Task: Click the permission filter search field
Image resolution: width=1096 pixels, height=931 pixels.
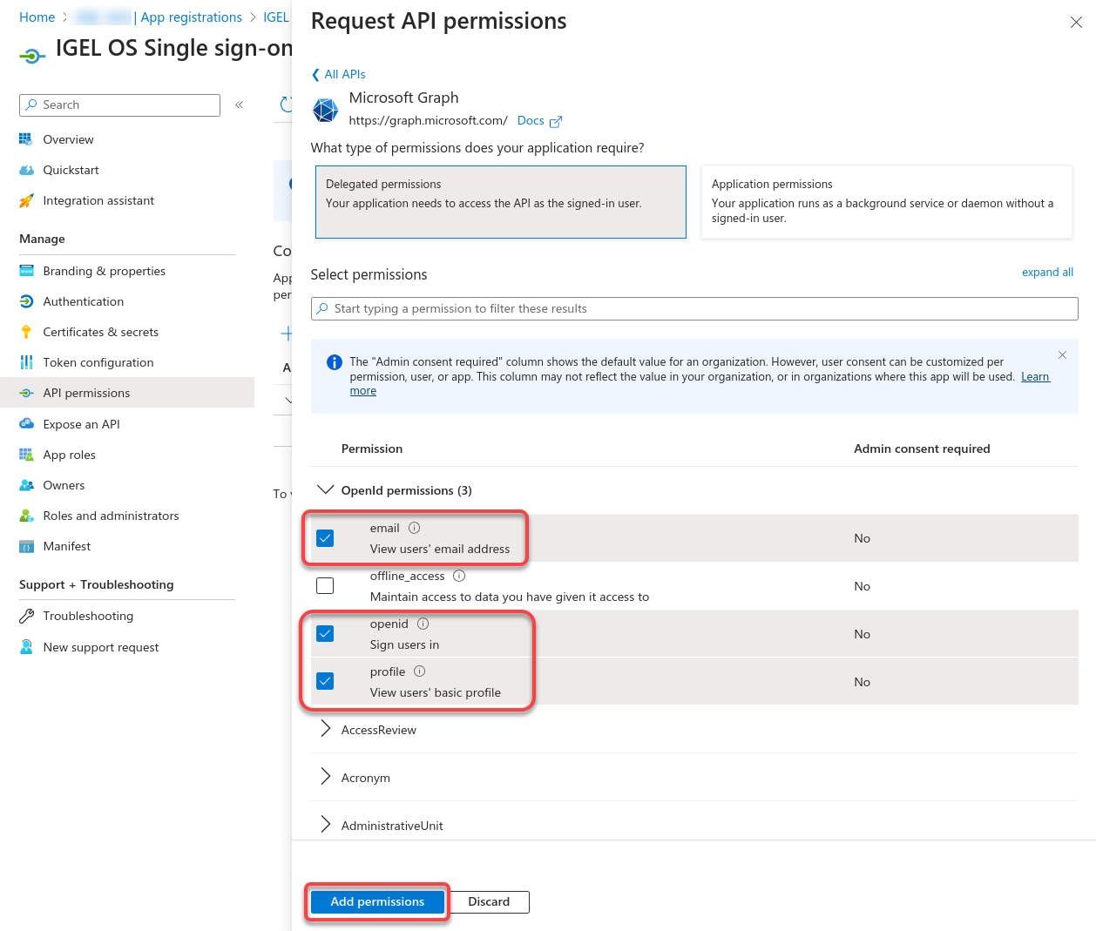Action: click(694, 308)
